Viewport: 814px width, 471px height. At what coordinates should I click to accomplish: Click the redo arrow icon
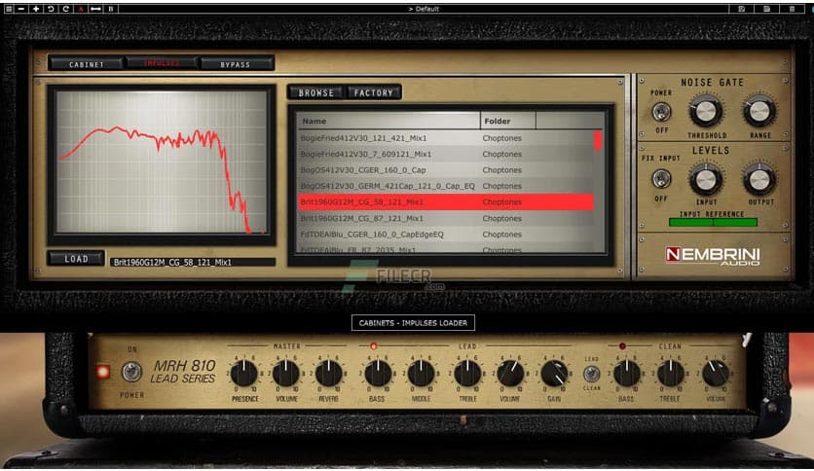pyautogui.click(x=66, y=9)
